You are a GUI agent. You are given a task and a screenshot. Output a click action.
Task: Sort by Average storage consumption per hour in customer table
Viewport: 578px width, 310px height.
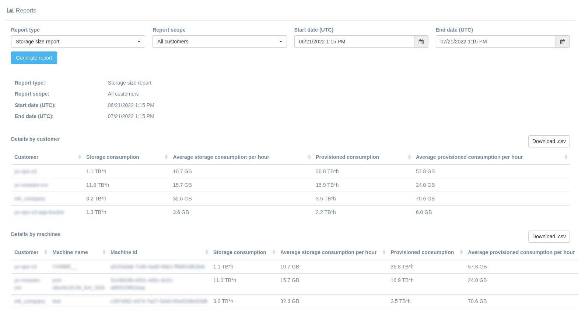point(221,157)
